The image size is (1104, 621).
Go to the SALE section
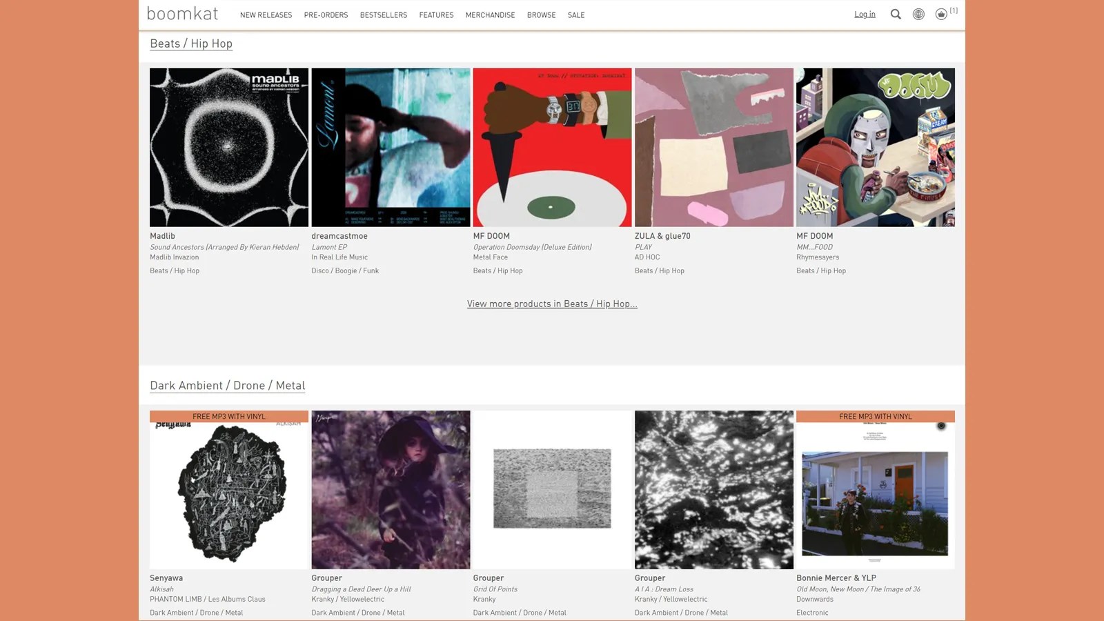575,14
